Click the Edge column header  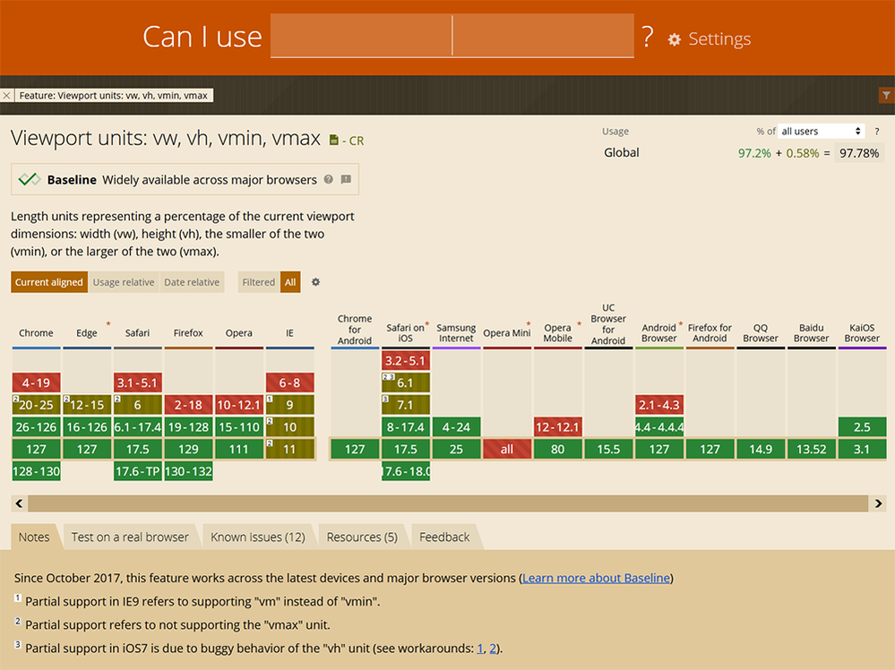(x=87, y=332)
